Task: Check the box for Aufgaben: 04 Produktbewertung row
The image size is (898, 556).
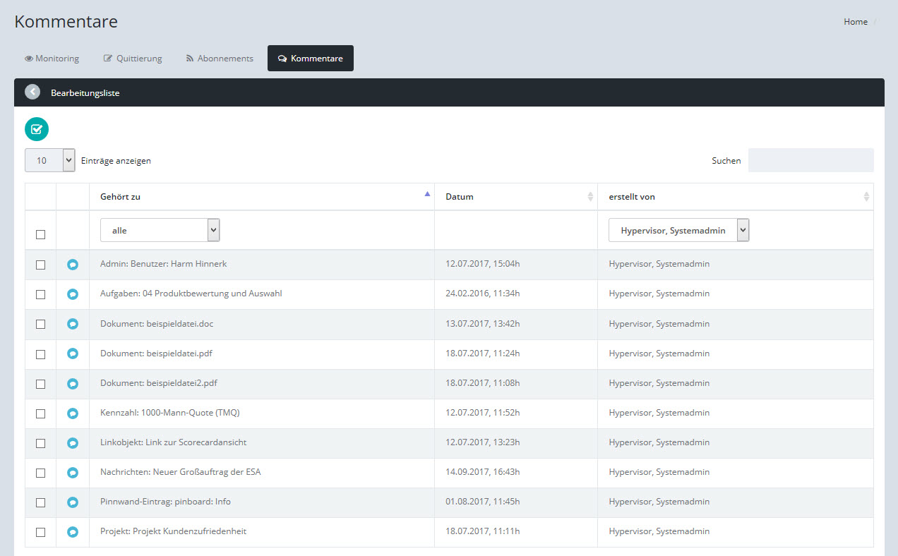Action: pos(40,294)
